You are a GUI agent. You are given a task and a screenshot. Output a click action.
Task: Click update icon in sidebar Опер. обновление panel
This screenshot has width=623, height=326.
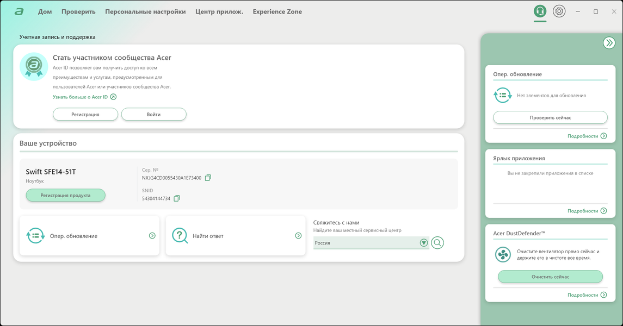(503, 95)
